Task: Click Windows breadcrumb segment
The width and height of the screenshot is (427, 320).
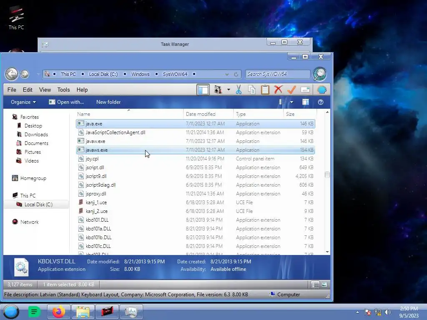Action: pyautogui.click(x=141, y=74)
